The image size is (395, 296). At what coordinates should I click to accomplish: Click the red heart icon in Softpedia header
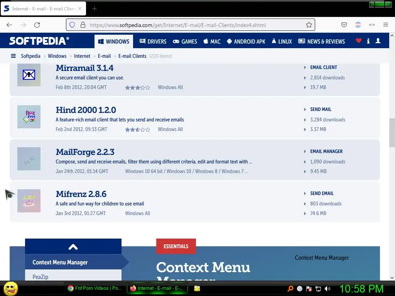pos(359,40)
